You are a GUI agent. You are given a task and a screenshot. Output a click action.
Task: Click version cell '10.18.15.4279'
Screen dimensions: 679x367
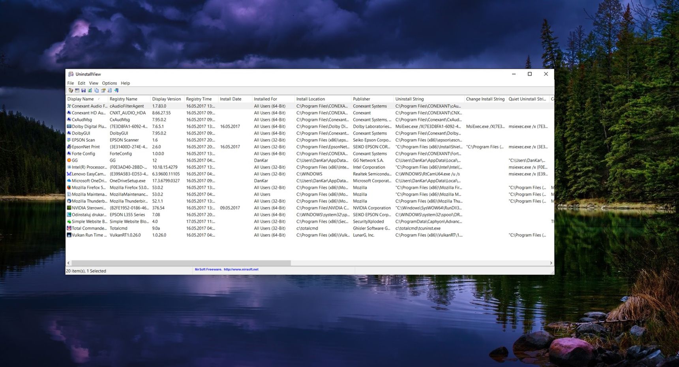pyautogui.click(x=165, y=167)
